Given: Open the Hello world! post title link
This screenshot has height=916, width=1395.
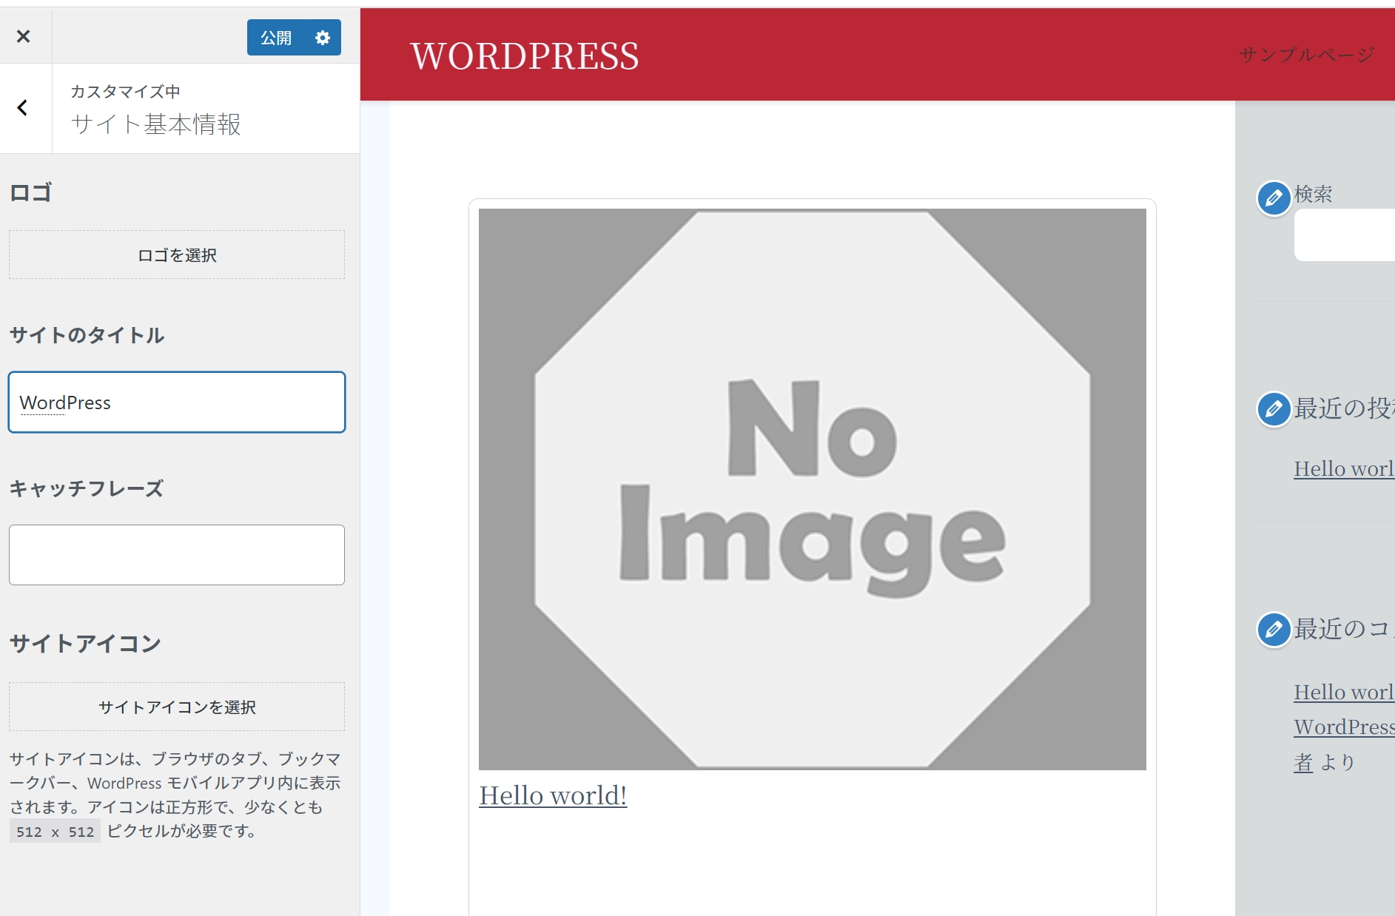Looking at the screenshot, I should coord(553,796).
